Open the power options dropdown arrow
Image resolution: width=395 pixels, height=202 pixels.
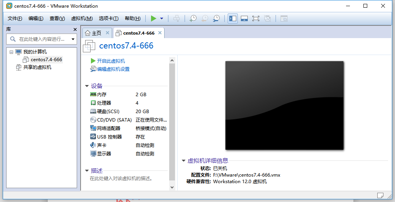click(162, 18)
